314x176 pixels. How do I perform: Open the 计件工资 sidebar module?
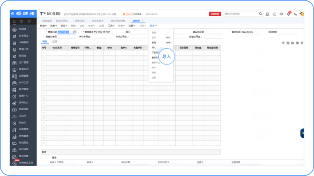point(20,83)
